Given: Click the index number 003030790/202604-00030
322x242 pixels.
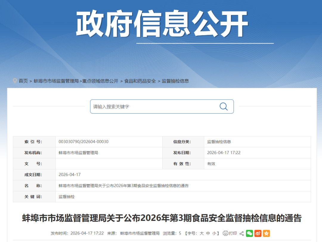Looking at the screenshot, I should click(83, 142).
